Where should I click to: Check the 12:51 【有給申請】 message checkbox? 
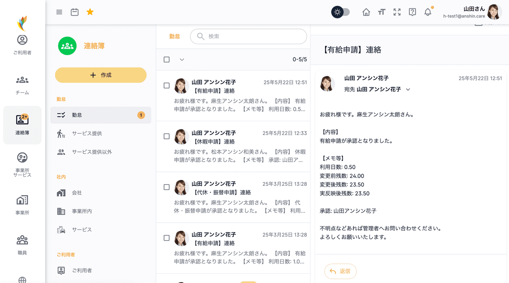click(x=167, y=85)
